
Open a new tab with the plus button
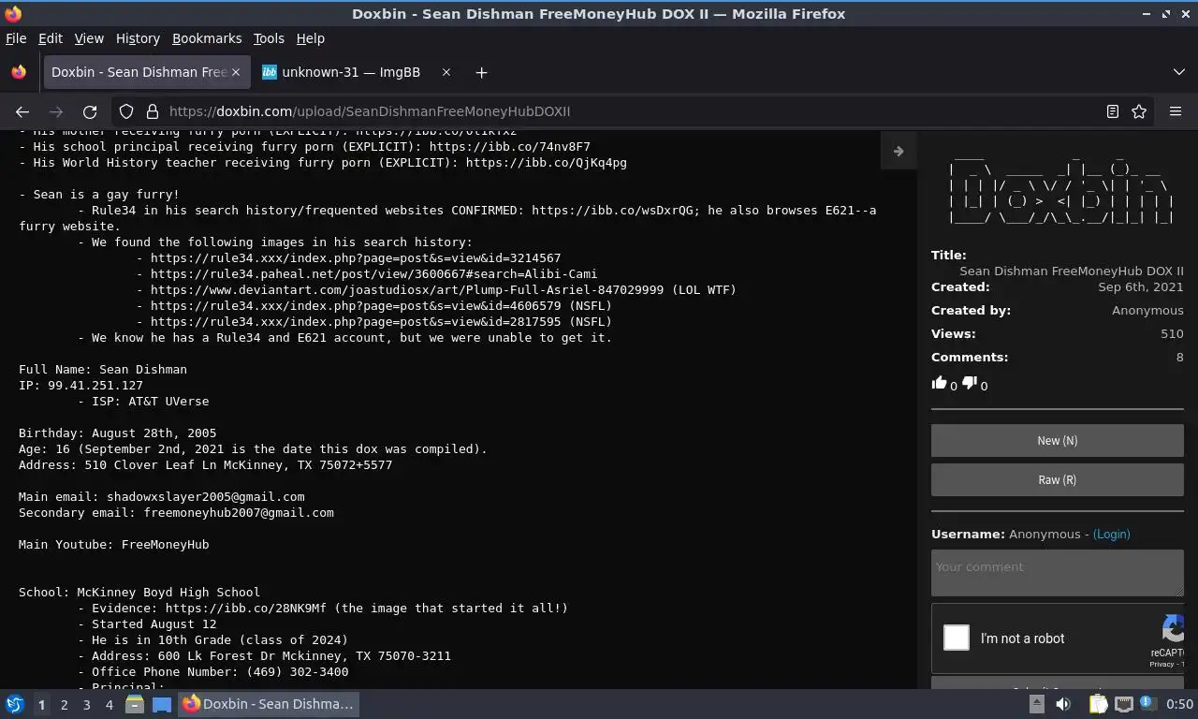point(481,72)
